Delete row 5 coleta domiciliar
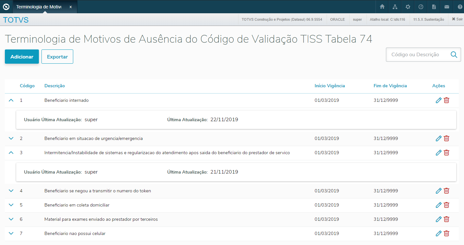 coord(447,205)
